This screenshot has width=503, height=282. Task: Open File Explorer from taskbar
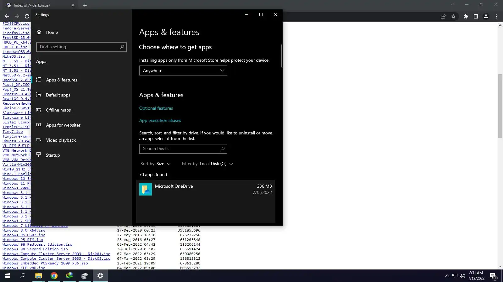coord(38,276)
